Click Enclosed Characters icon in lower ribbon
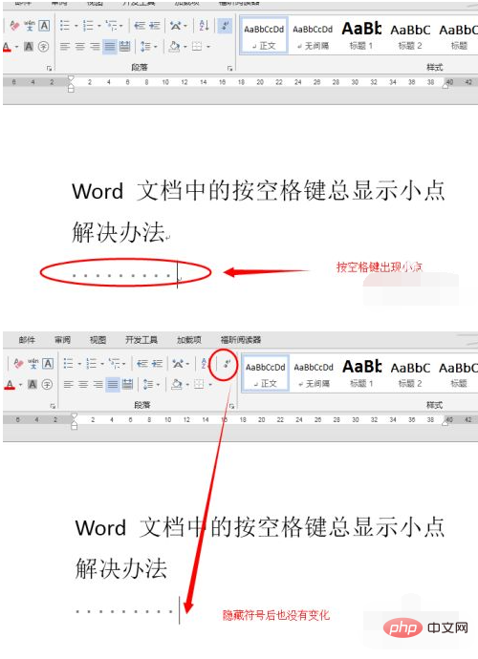This screenshot has height=659, width=478. point(47,384)
